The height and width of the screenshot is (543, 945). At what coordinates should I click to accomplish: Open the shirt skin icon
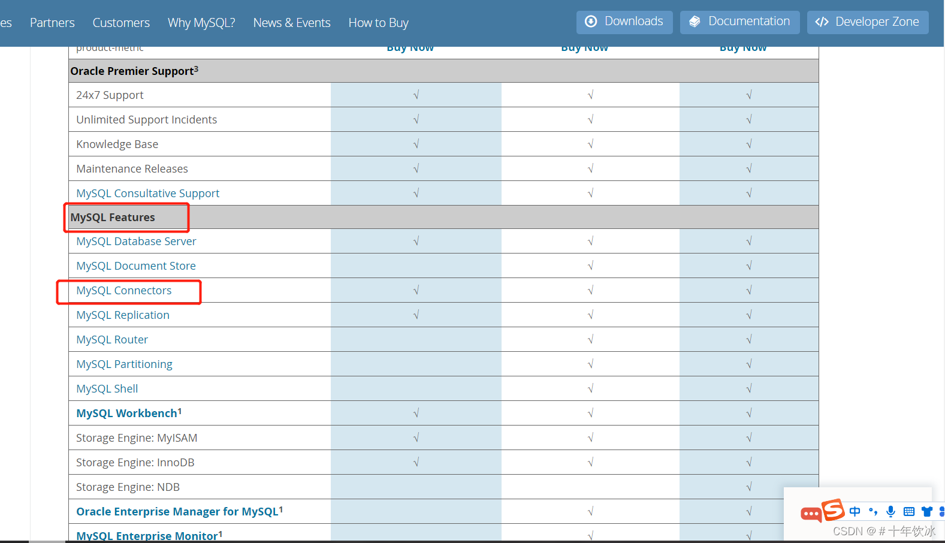pos(927,511)
